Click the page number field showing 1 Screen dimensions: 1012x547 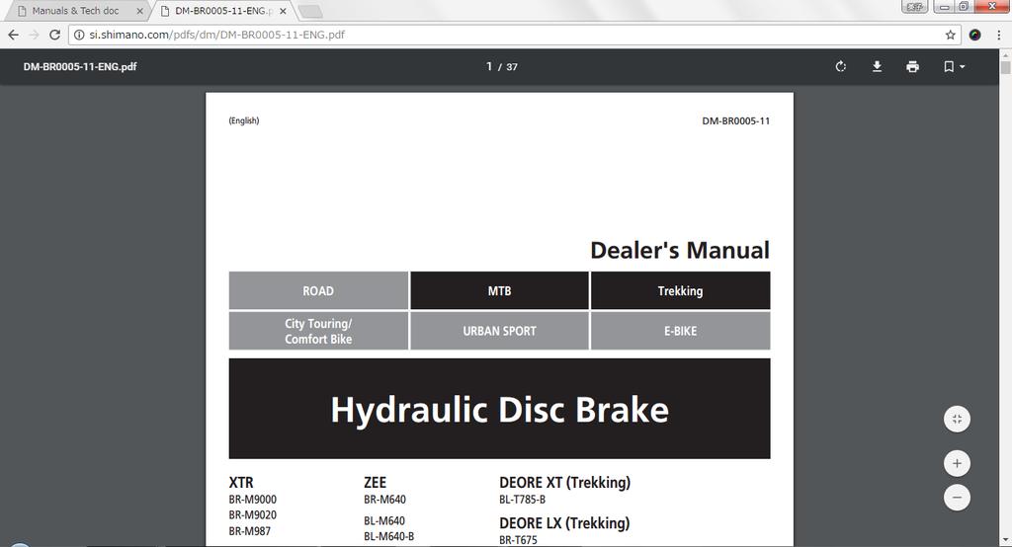click(489, 66)
